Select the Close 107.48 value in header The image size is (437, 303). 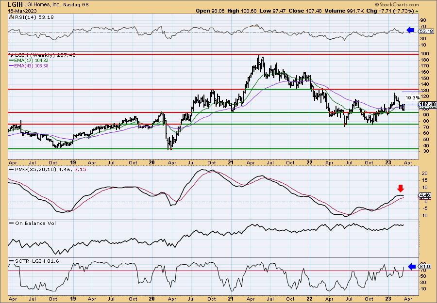click(305, 11)
